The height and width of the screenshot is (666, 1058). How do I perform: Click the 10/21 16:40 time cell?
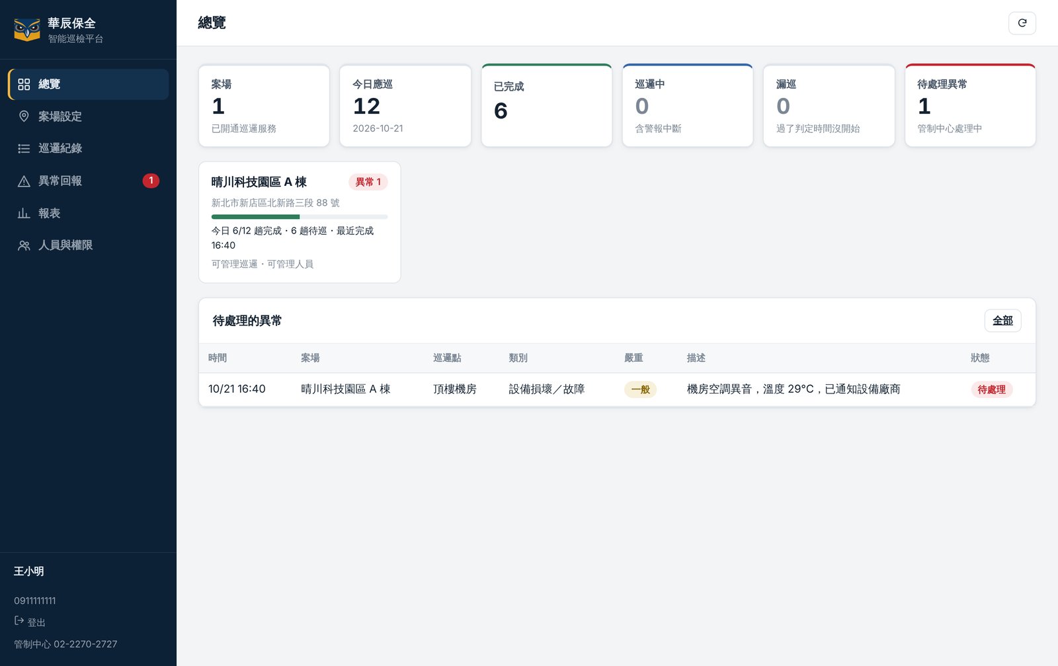pos(237,389)
